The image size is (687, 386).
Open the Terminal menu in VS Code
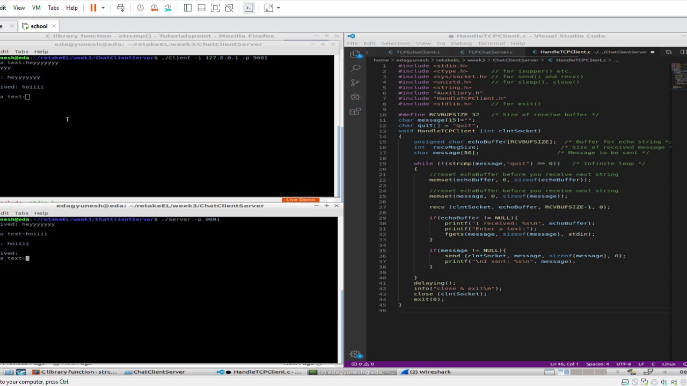pyautogui.click(x=491, y=43)
